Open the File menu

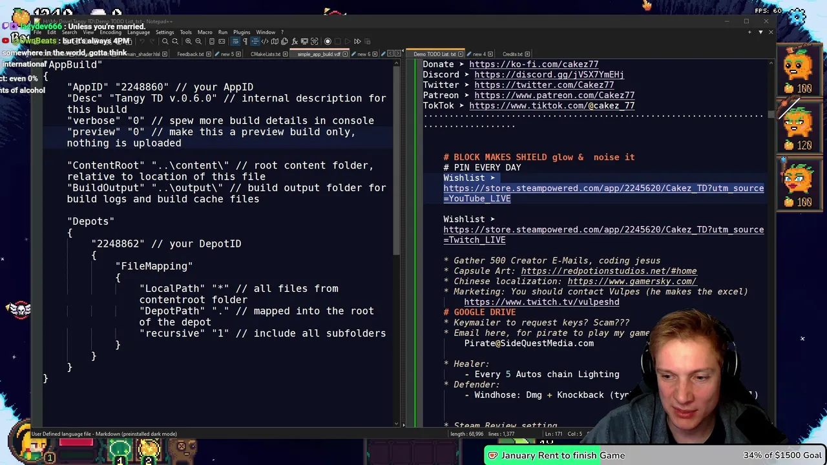click(37, 32)
